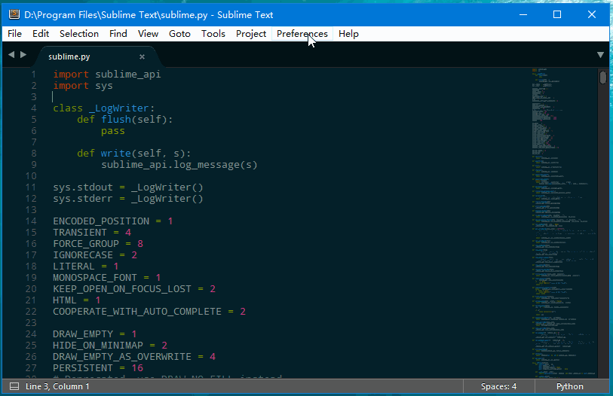This screenshot has height=396, width=613.
Task: Click COOPERATE_WITH_AUTO_COMPLETE constant
Action: coord(137,312)
